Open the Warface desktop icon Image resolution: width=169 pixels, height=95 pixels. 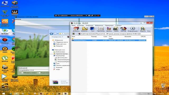point(15,13)
